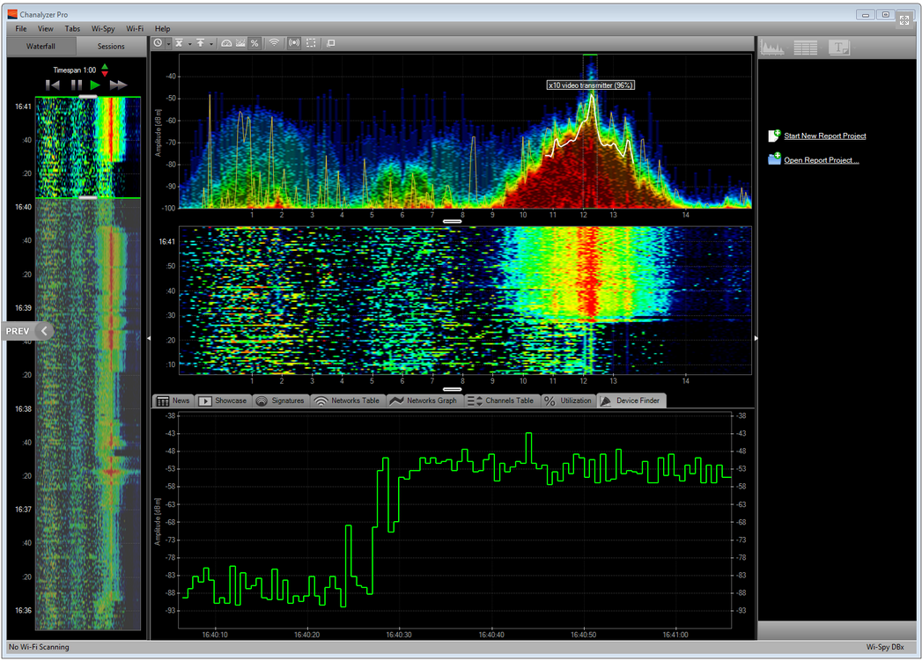The image size is (922, 661).
Task: Select the transmitter inspector toolbar icon
Action: coord(294,42)
